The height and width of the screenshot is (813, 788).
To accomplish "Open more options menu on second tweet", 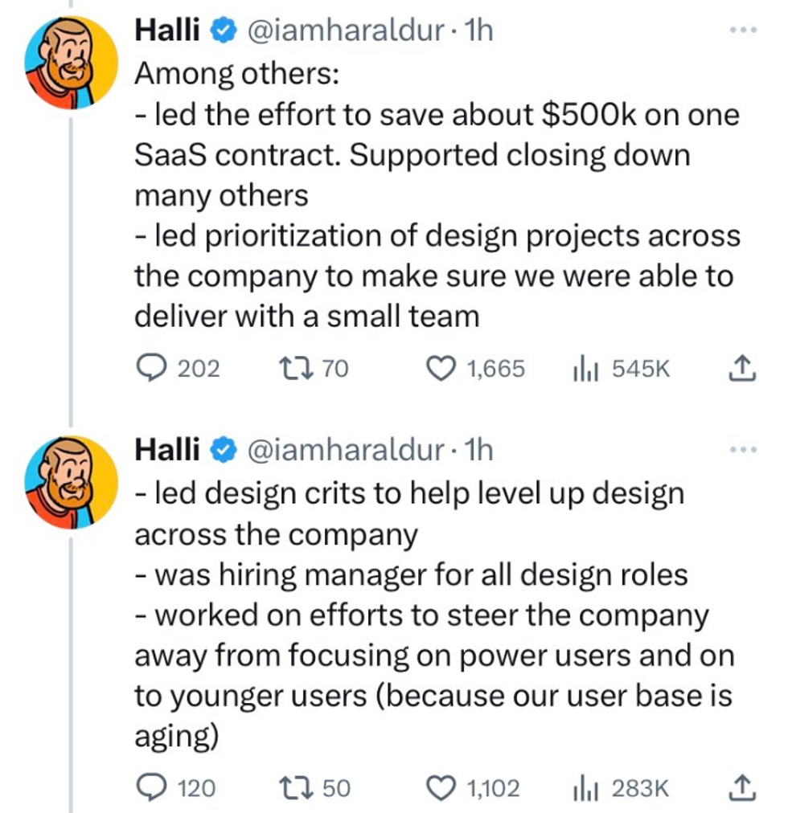I will point(743,450).
